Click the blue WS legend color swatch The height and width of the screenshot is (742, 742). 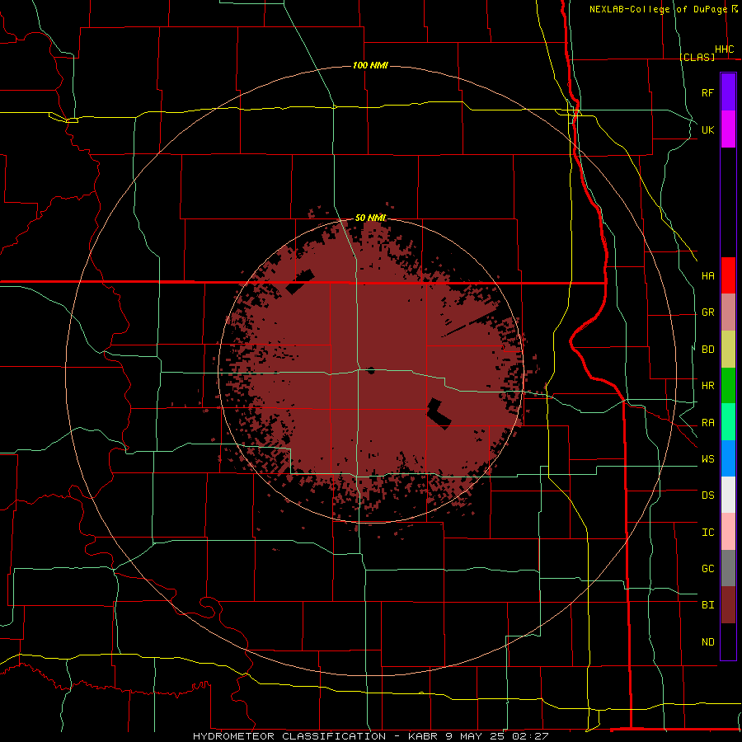[x=728, y=458]
